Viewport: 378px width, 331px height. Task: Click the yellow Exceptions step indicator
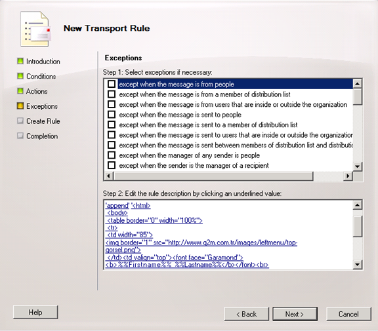[20, 106]
